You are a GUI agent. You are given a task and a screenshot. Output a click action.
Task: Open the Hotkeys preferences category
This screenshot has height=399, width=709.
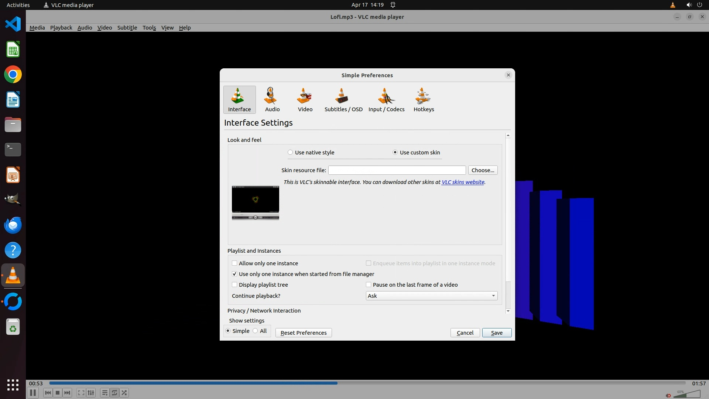[x=424, y=99]
